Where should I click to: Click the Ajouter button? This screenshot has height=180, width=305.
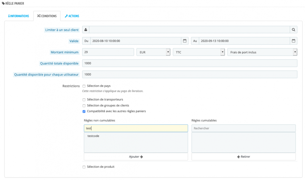coord(136,157)
